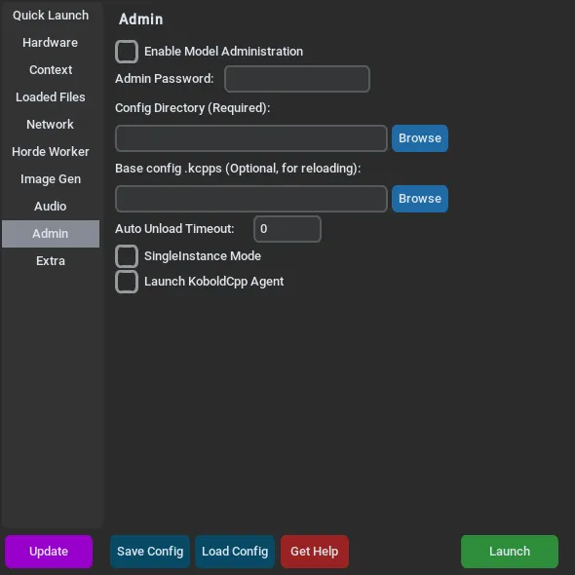Click the Admin heading text
Image resolution: width=575 pixels, height=575 pixels.
point(140,19)
